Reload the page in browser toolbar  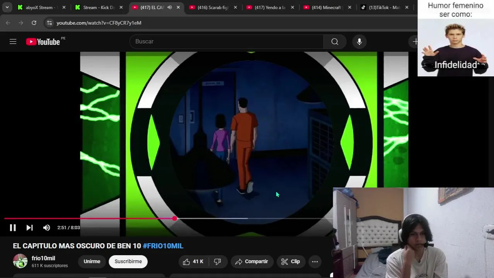point(34,23)
